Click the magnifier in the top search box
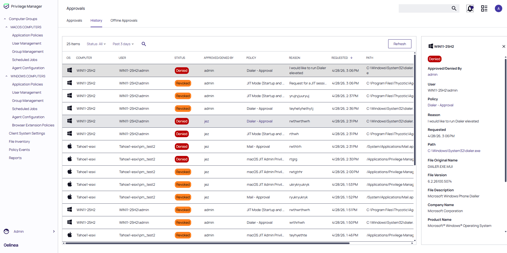Image resolution: width=507 pixels, height=253 pixels. (454, 8)
